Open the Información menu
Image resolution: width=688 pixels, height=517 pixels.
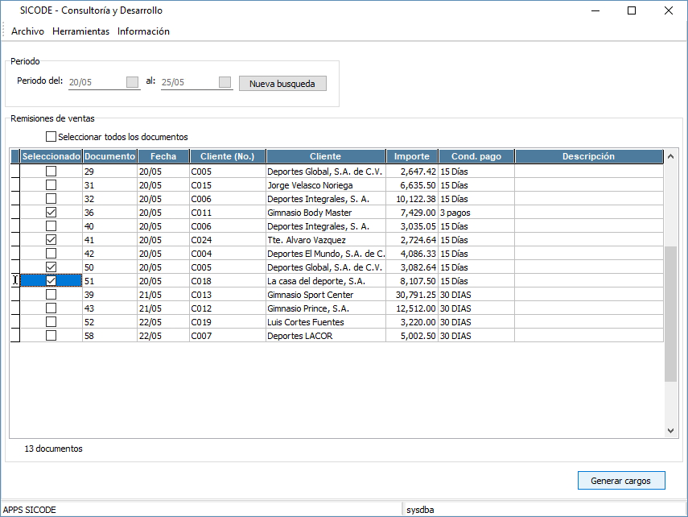click(143, 31)
